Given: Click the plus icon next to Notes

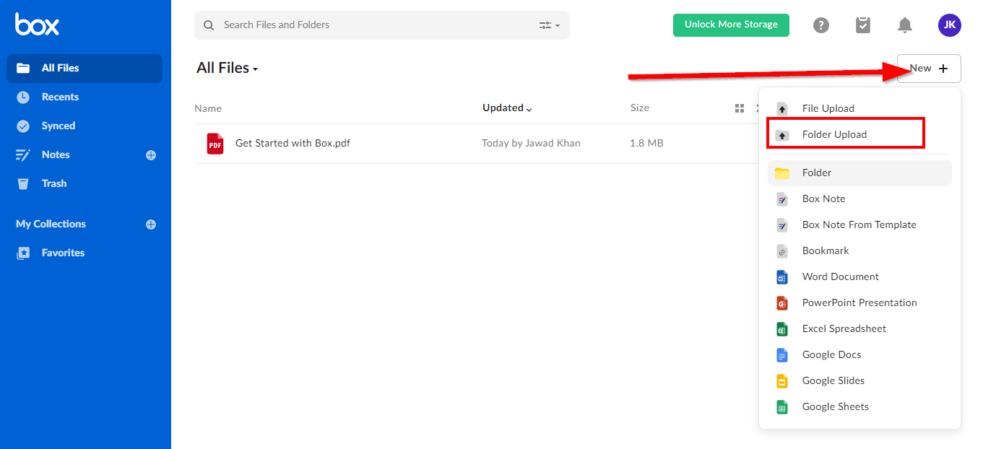Looking at the screenshot, I should pyautogui.click(x=151, y=155).
